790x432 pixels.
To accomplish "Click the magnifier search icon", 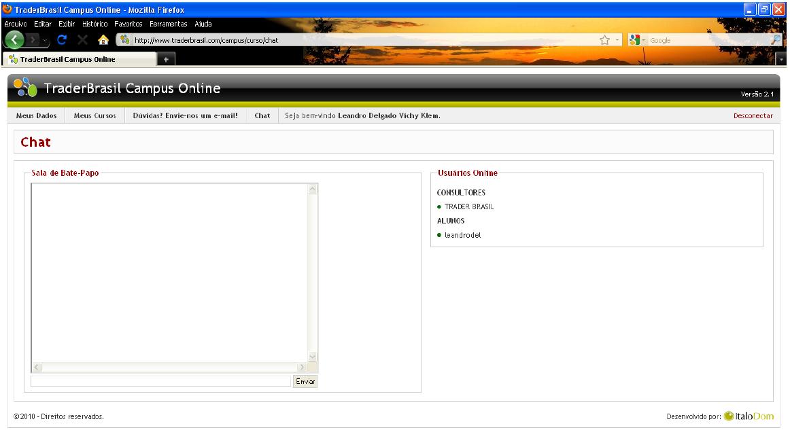I will coord(776,40).
